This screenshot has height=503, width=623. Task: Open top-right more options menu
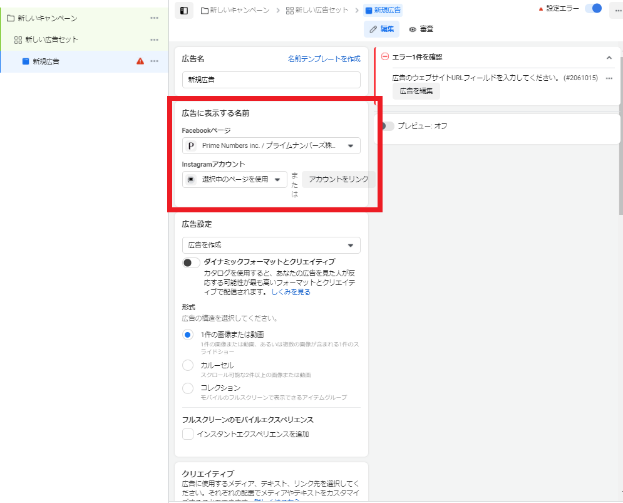[617, 11]
